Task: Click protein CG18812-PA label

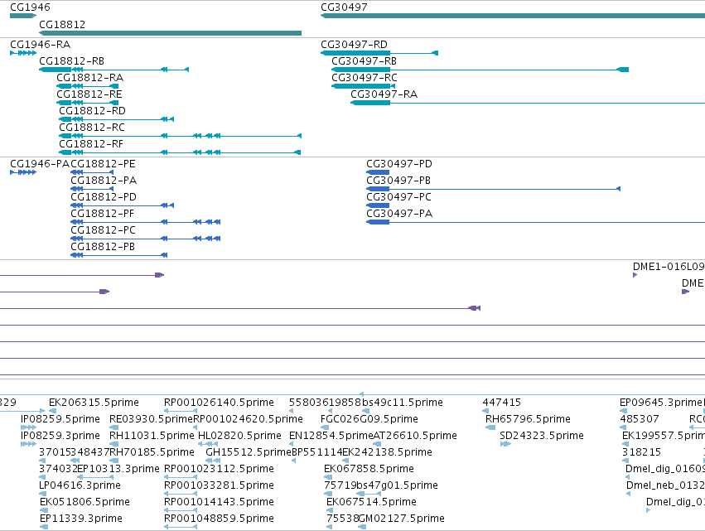Action: point(104,181)
